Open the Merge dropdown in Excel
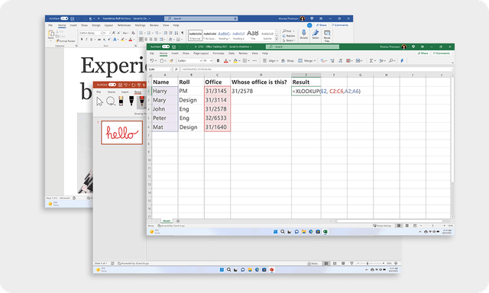The height and width of the screenshot is (293, 489). tap(307, 61)
